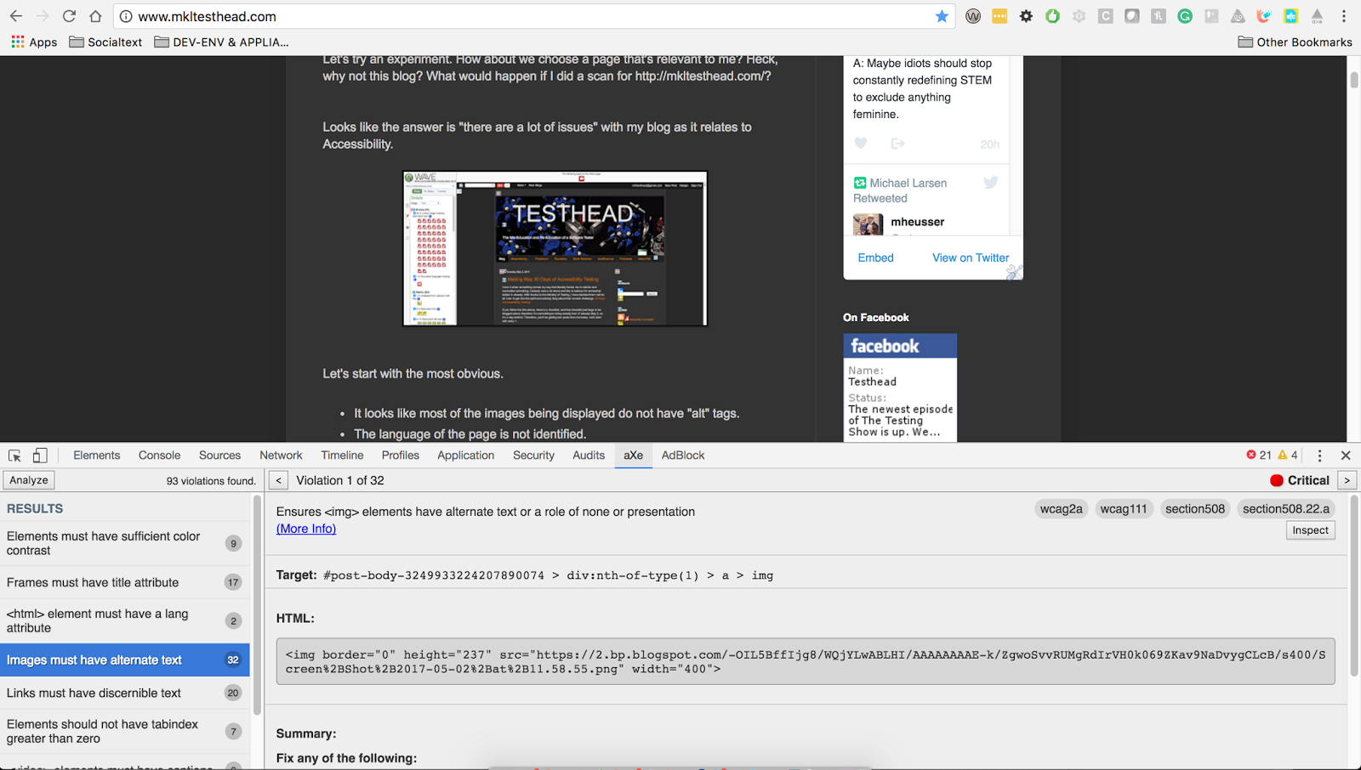The image size is (1361, 770).
Task: Reload the current page
Action: (x=70, y=15)
